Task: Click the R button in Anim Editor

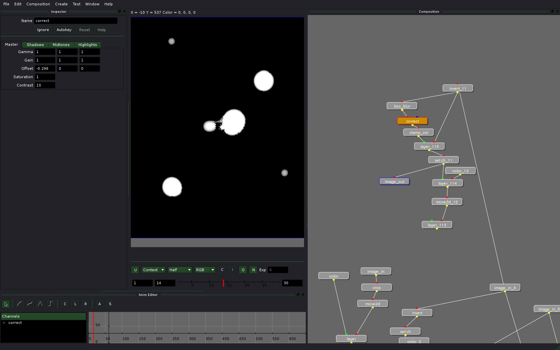Action: coord(86,304)
